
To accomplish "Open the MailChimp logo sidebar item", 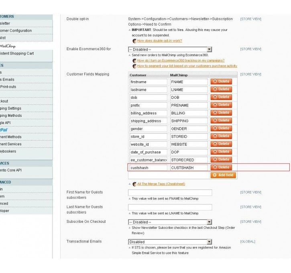I will [x=8, y=46].
